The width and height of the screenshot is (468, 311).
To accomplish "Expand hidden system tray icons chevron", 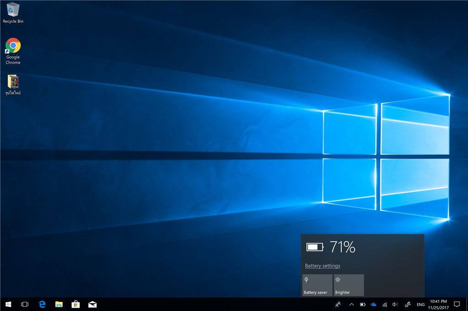I will point(351,304).
